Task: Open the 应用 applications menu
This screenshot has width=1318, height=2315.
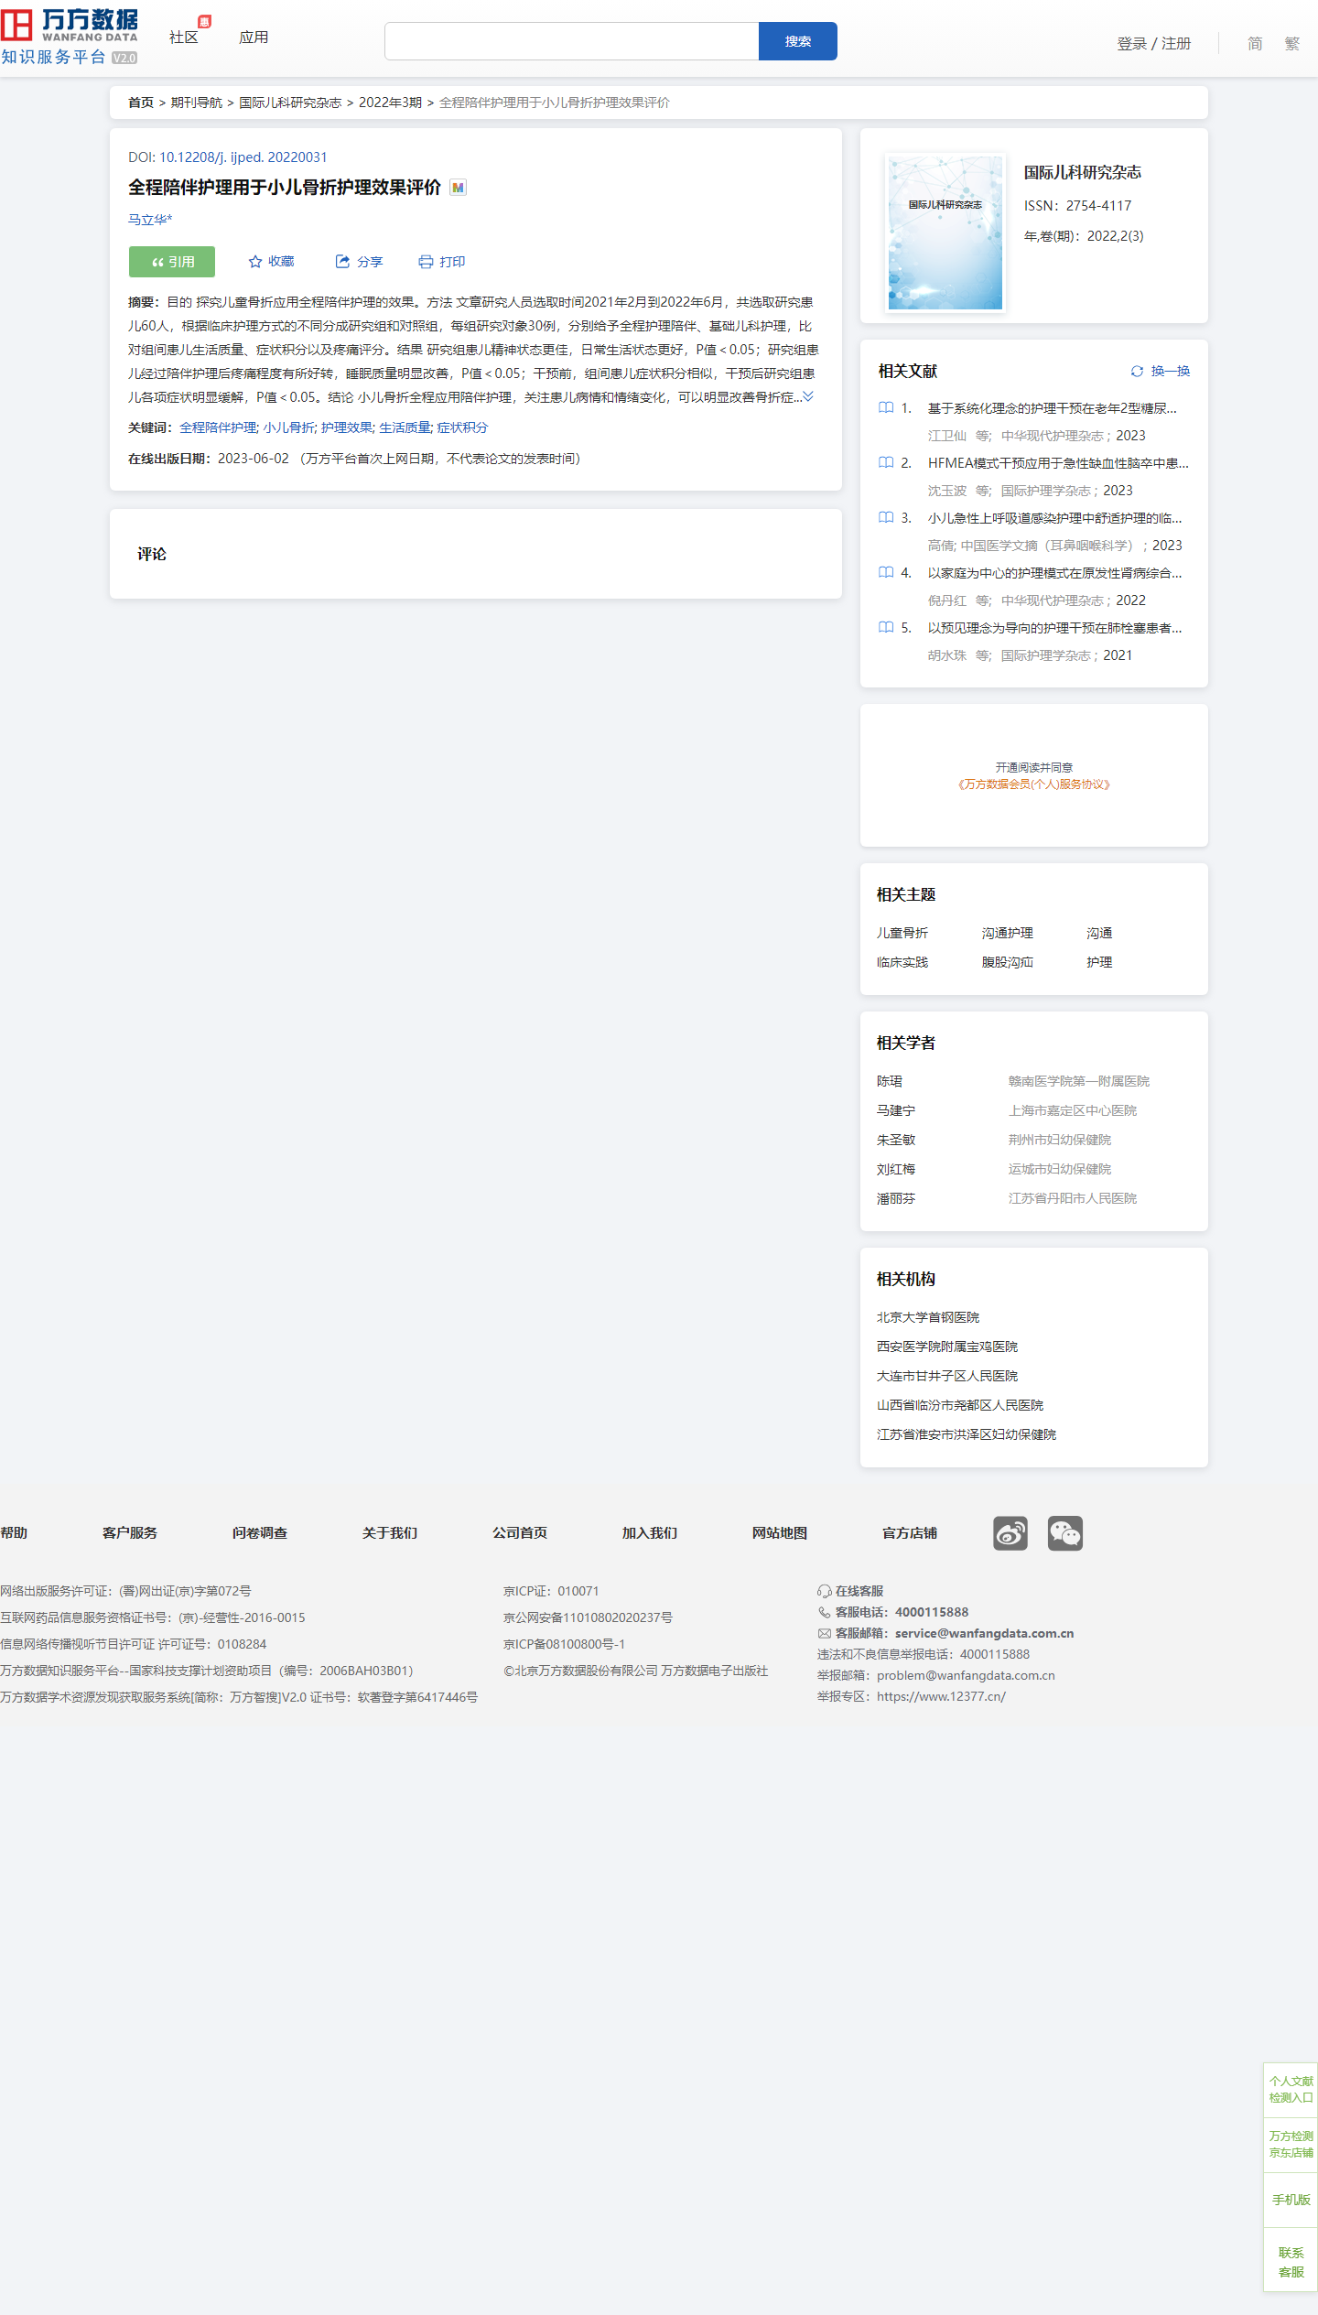Action: (x=254, y=38)
